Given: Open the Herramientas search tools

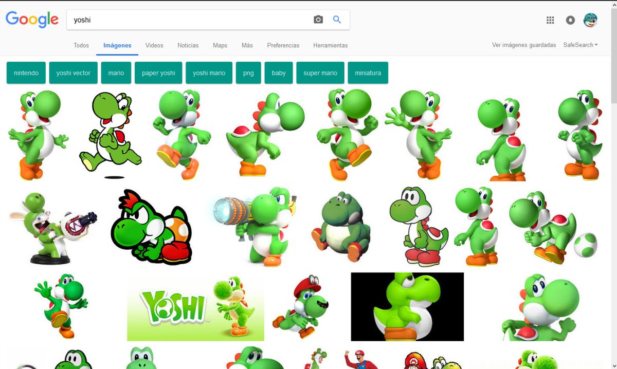Looking at the screenshot, I should click(x=330, y=45).
